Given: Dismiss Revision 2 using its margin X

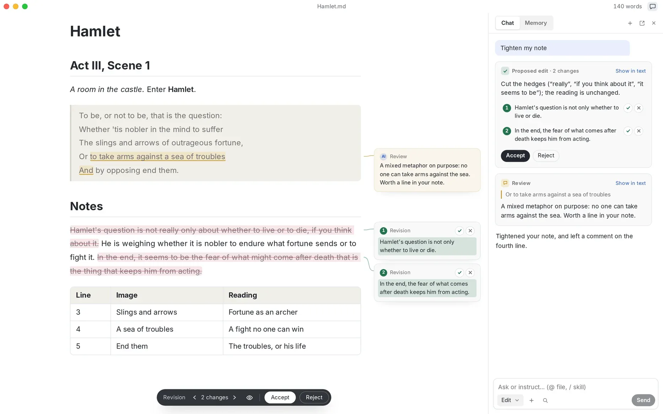Looking at the screenshot, I should 470,273.
